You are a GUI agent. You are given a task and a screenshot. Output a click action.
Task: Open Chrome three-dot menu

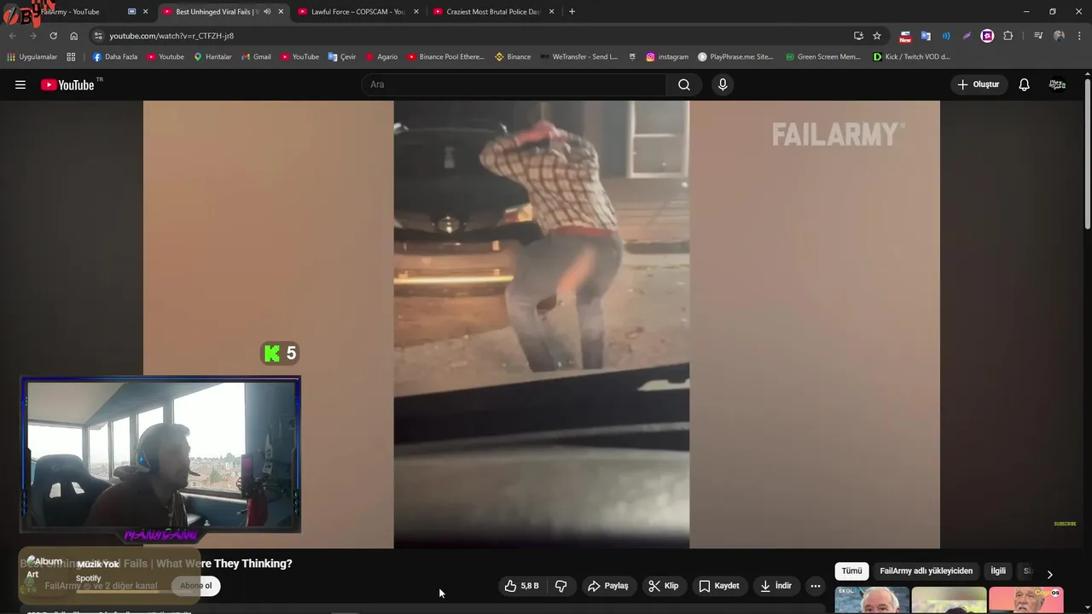click(x=1079, y=36)
